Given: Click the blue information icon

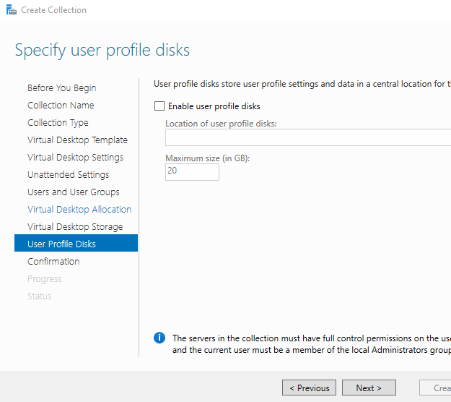Looking at the screenshot, I should [159, 338].
